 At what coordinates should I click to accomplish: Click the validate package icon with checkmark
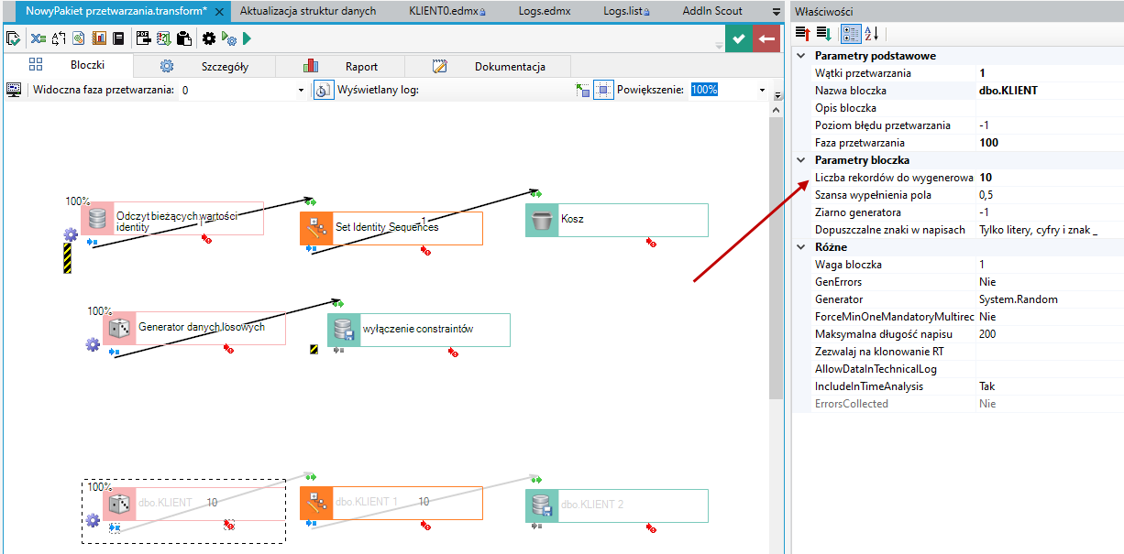click(13, 38)
